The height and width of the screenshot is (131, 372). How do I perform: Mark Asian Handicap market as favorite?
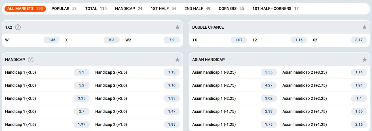[x=365, y=60]
